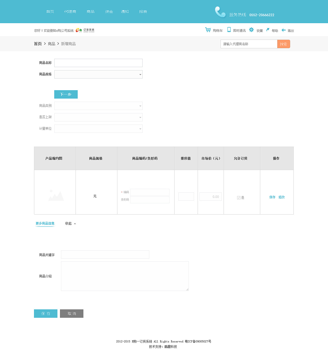Open 资金 in top navigation

coord(109,11)
